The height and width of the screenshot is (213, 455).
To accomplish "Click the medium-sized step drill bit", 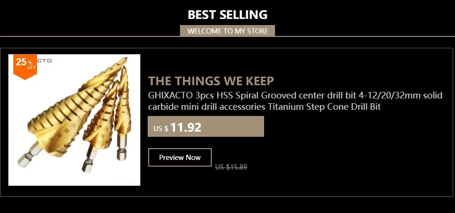I will 100,127.
